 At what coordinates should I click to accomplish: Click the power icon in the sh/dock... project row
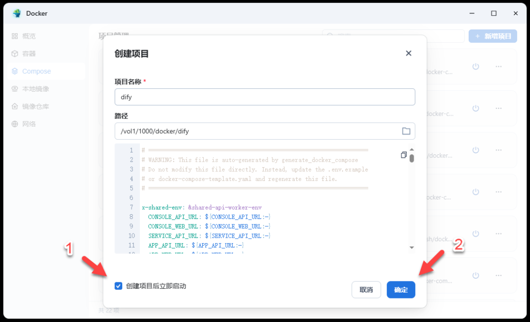point(476,234)
